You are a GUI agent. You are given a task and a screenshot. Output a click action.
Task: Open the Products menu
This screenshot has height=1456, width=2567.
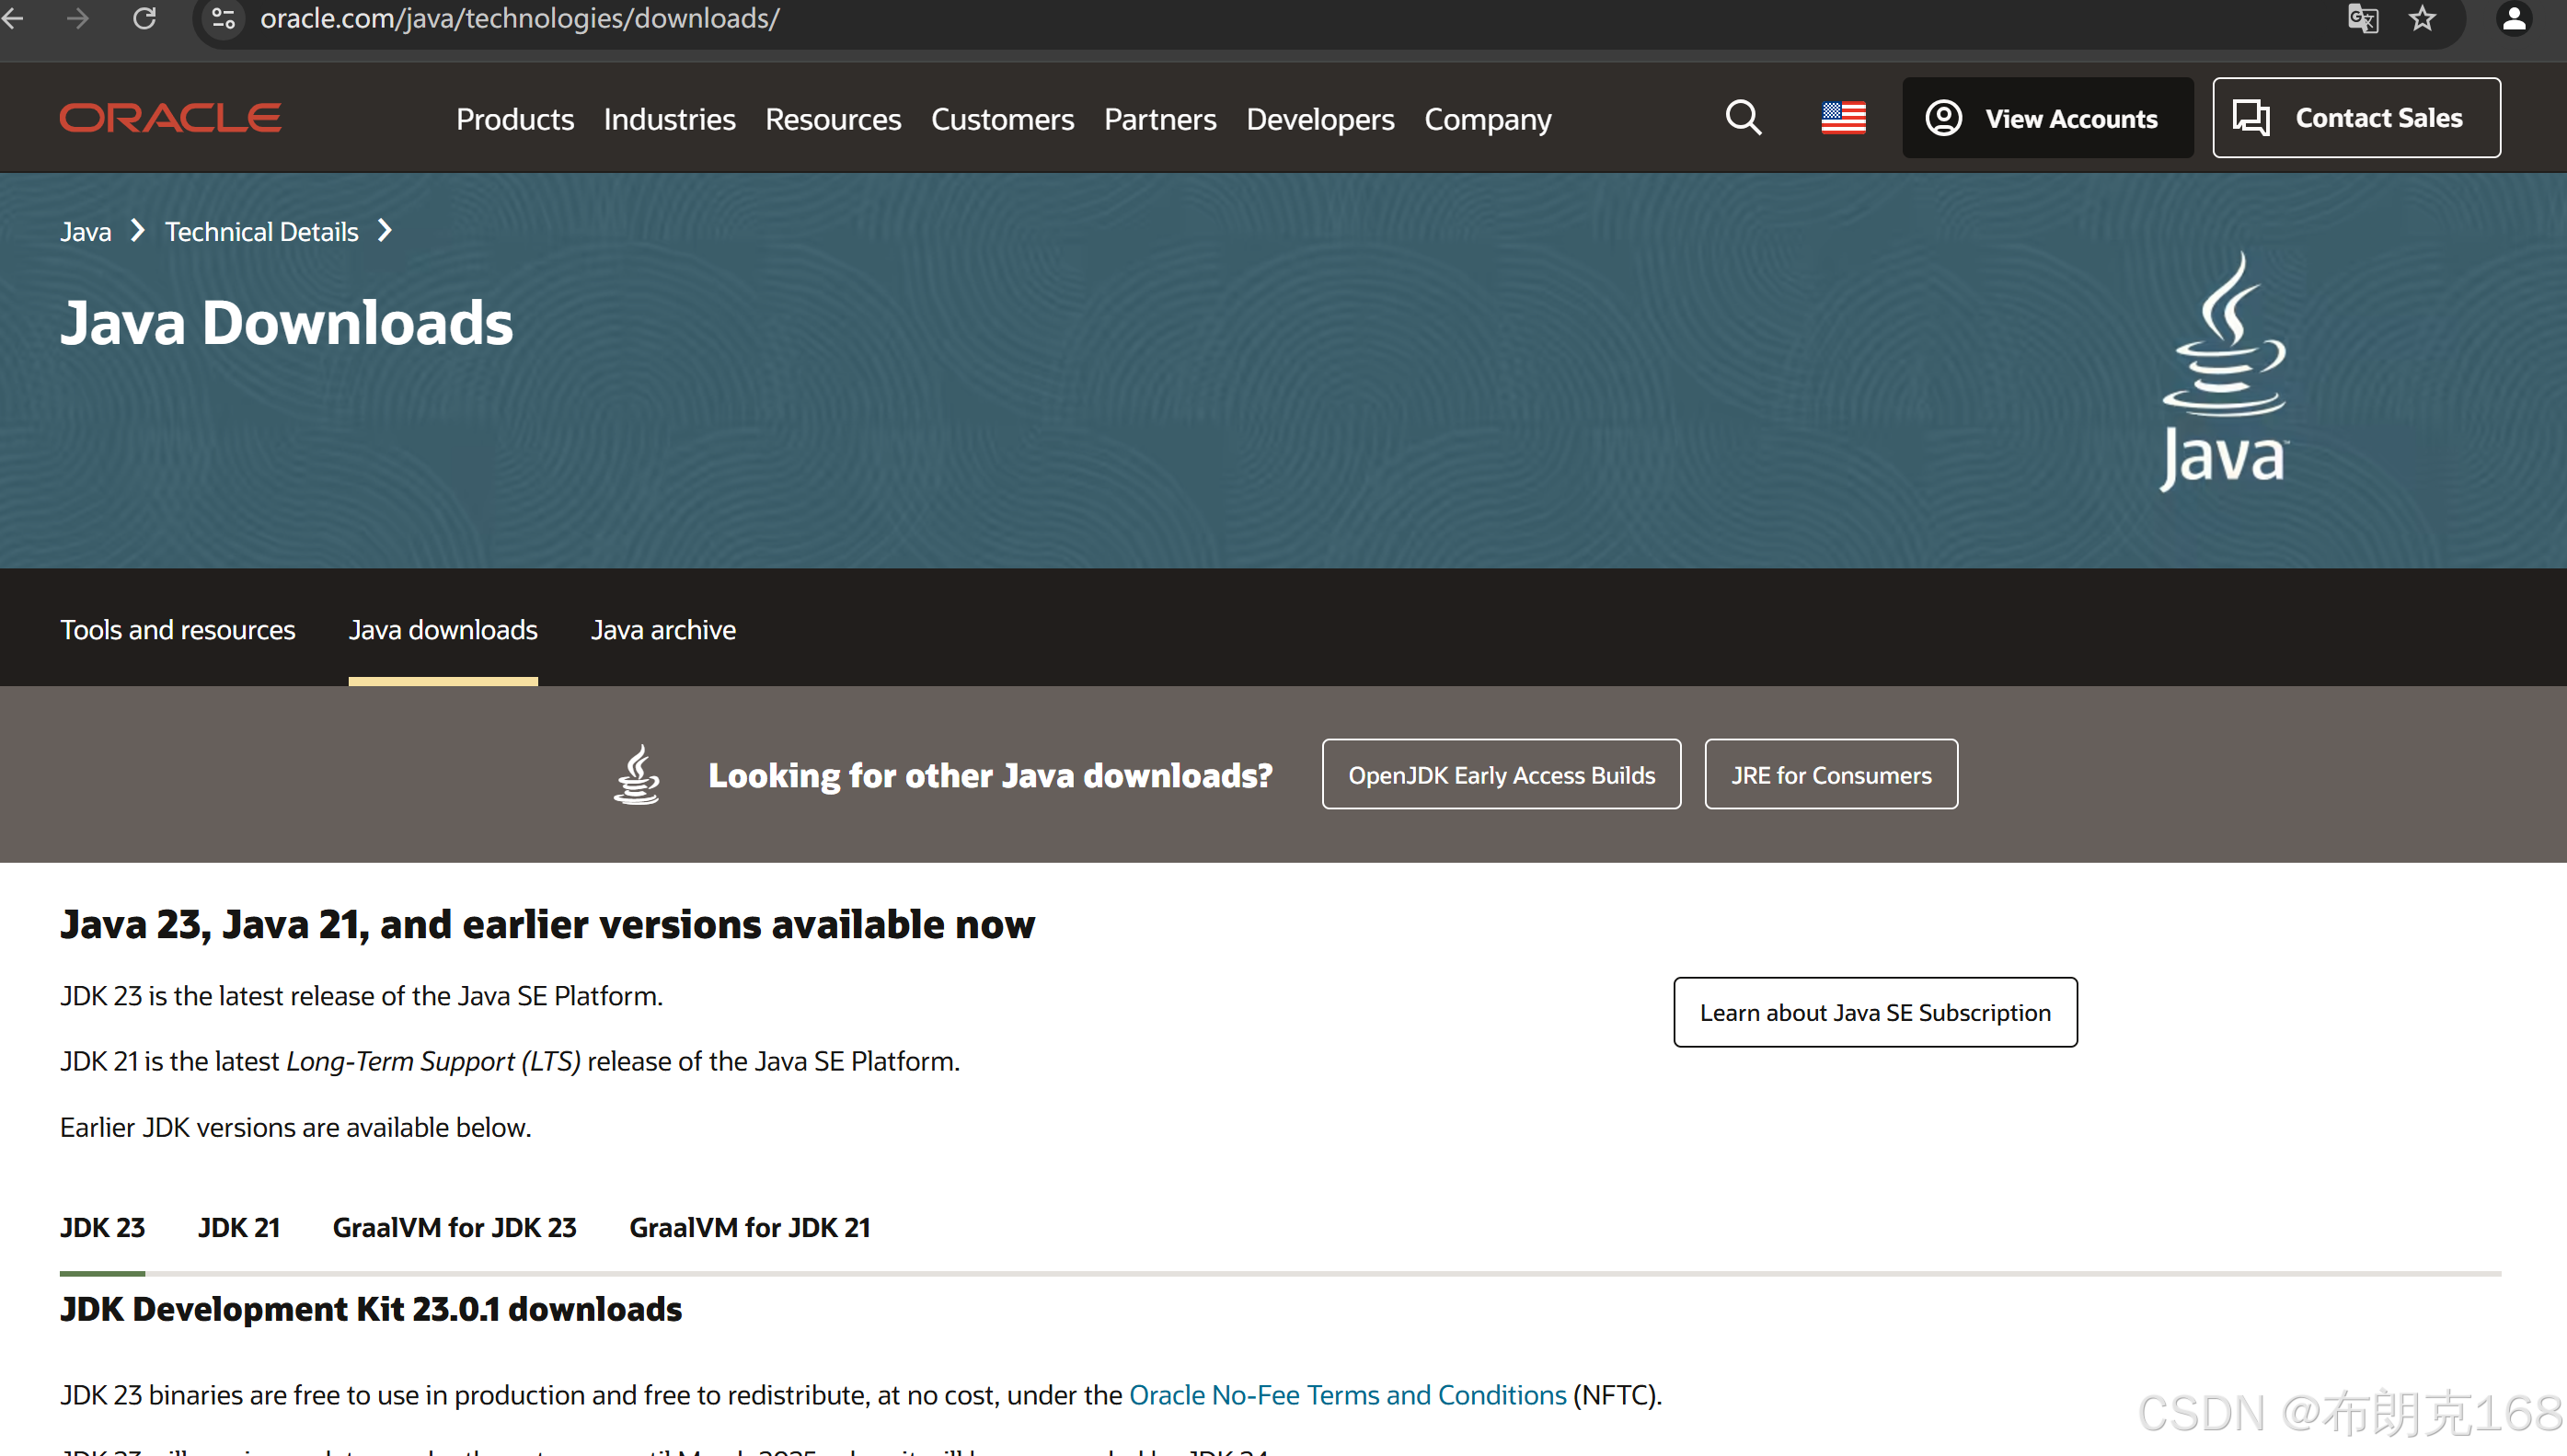pyautogui.click(x=514, y=119)
